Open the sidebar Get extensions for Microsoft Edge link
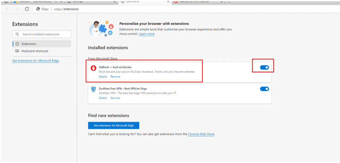340x163 pixels. 35,61
